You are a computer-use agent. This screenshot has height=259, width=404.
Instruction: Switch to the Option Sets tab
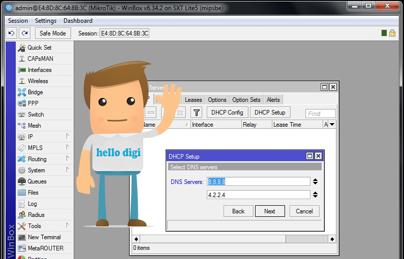click(x=246, y=100)
